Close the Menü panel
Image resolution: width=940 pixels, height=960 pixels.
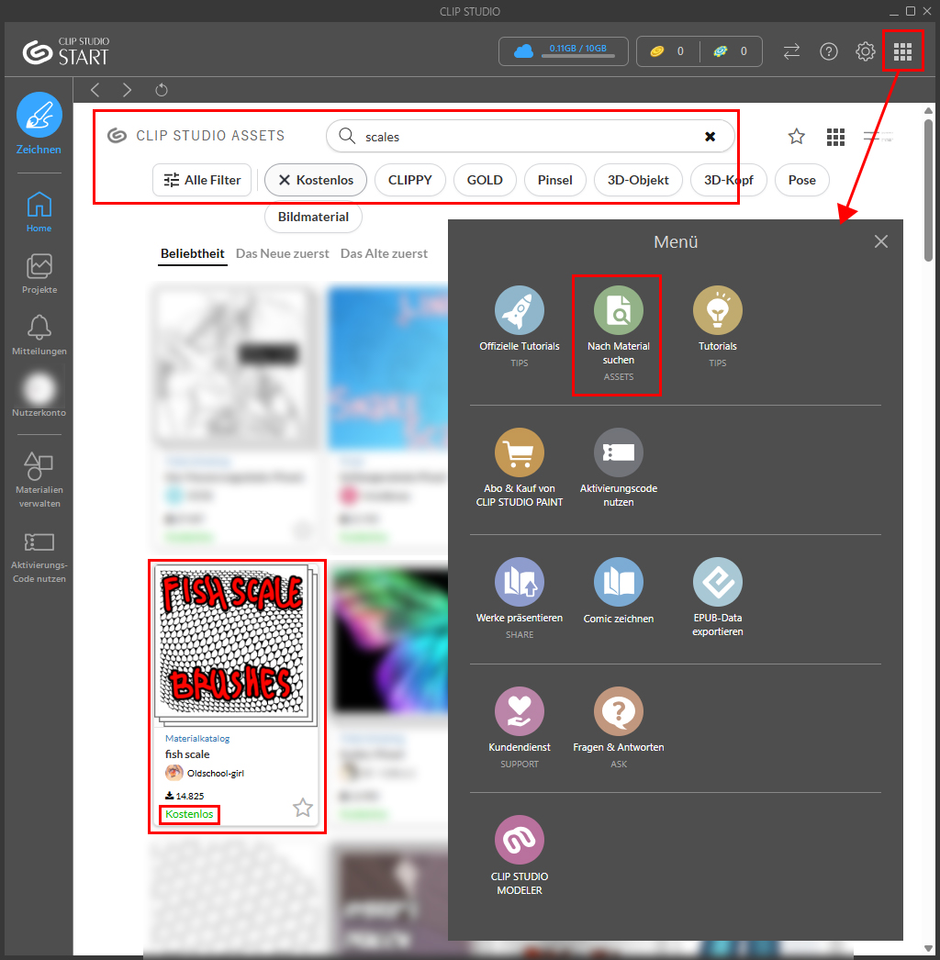pos(880,242)
